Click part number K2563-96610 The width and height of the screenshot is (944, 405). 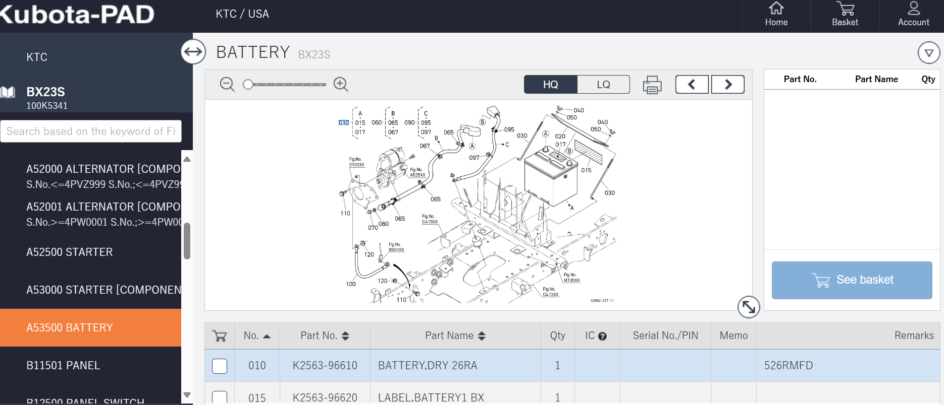325,366
